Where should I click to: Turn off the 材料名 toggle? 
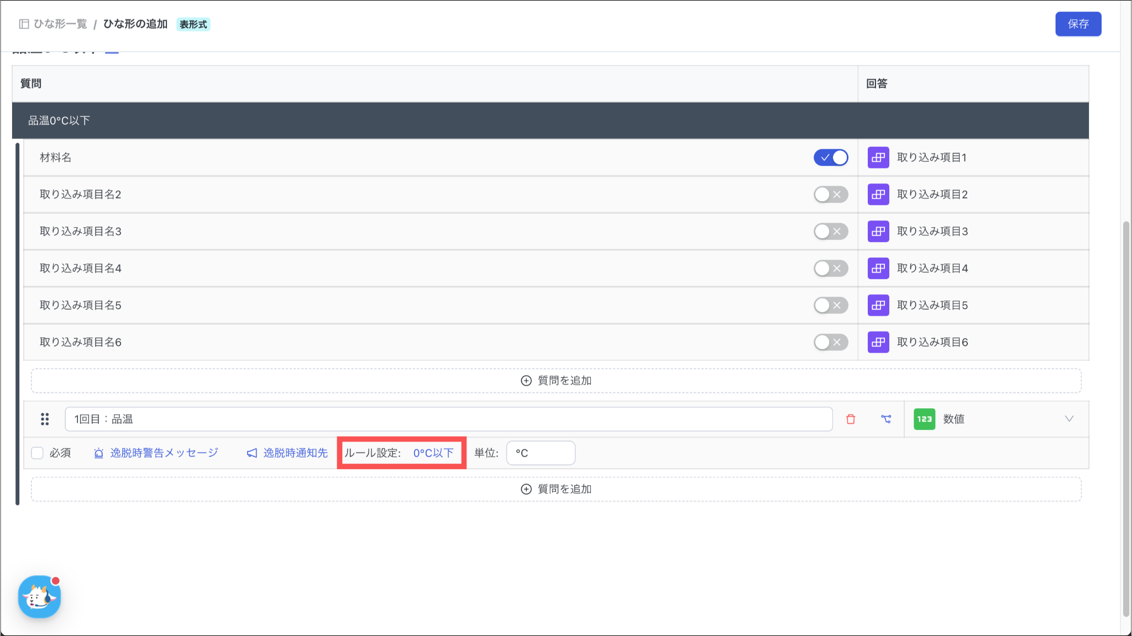click(831, 157)
